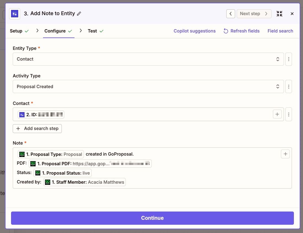Click the Continue button
The height and width of the screenshot is (233, 303).
pos(152,218)
